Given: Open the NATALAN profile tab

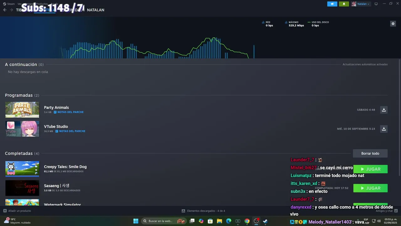Looking at the screenshot, I should pyautogui.click(x=96, y=10).
